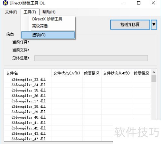Click the file list scrollbar thumb
This screenshot has height=144, width=161.
[x=154, y=78]
